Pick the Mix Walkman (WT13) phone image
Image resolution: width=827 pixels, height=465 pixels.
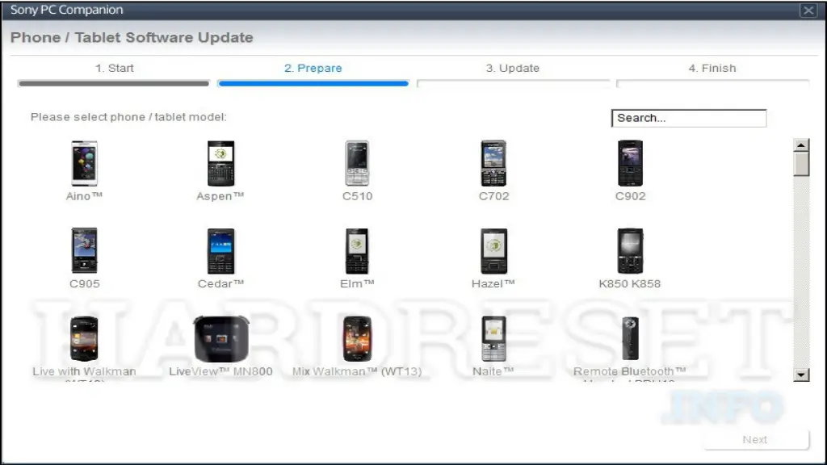(357, 338)
